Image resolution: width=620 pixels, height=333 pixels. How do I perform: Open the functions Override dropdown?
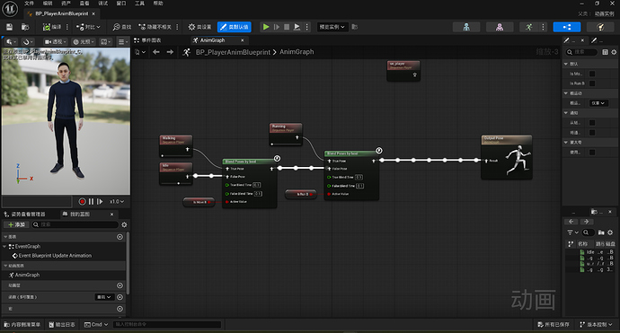pyautogui.click(x=104, y=297)
